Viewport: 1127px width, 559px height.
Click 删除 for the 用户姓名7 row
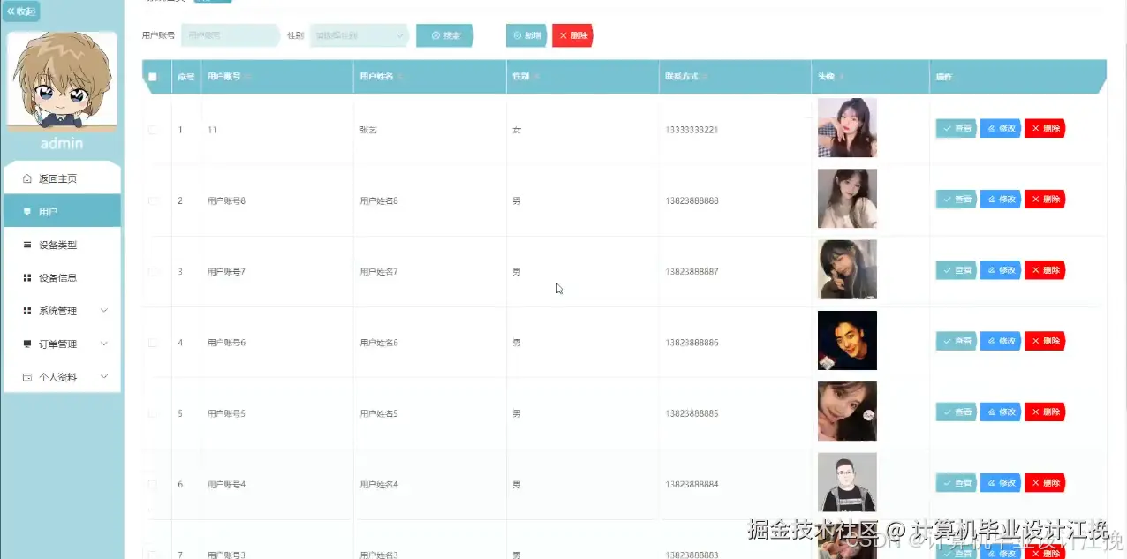pyautogui.click(x=1045, y=269)
